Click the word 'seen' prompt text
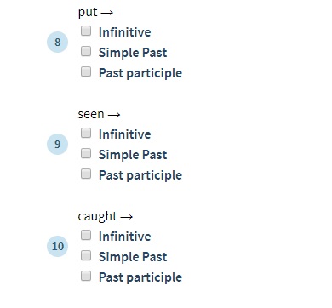The width and height of the screenshot is (332, 308). [91, 114]
